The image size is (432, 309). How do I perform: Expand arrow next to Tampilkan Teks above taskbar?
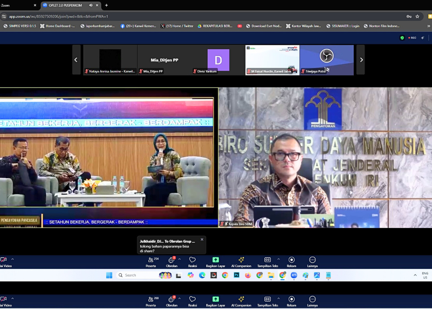(x=279, y=259)
